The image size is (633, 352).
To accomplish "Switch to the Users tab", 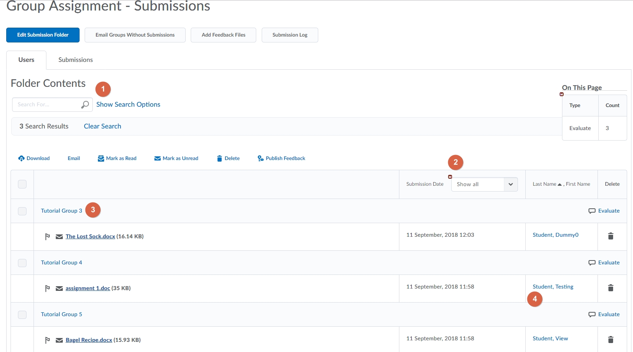I will (x=26, y=60).
